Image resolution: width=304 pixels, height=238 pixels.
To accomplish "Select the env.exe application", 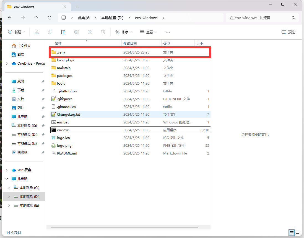I will coord(130,130).
